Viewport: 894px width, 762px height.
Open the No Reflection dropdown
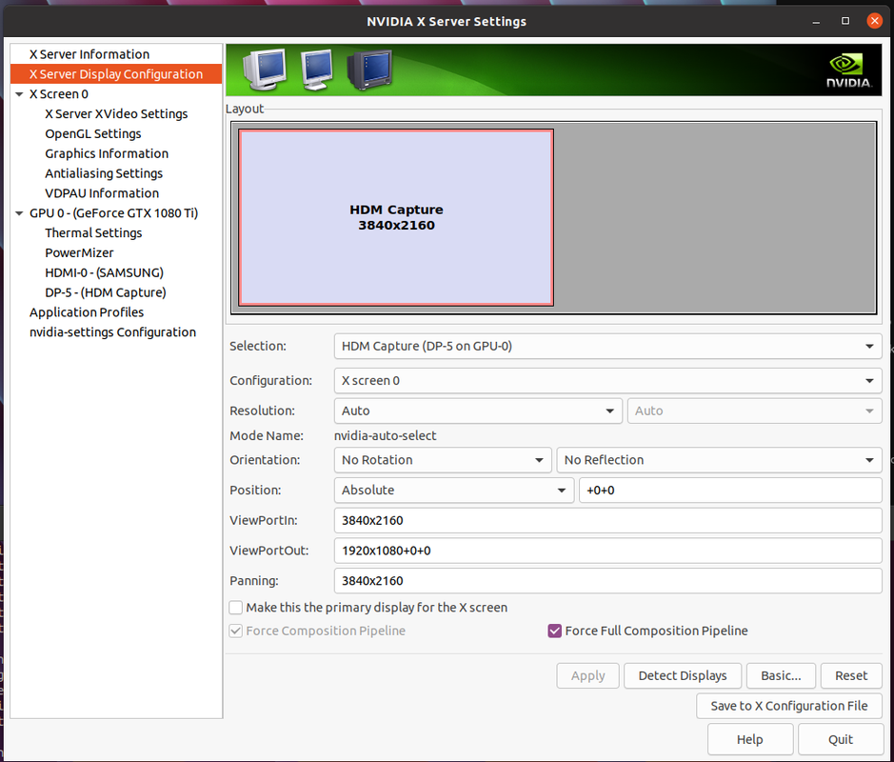(719, 460)
